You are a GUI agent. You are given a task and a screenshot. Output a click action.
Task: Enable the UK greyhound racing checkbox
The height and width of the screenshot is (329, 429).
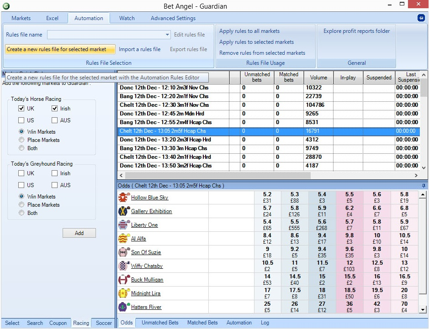point(21,173)
